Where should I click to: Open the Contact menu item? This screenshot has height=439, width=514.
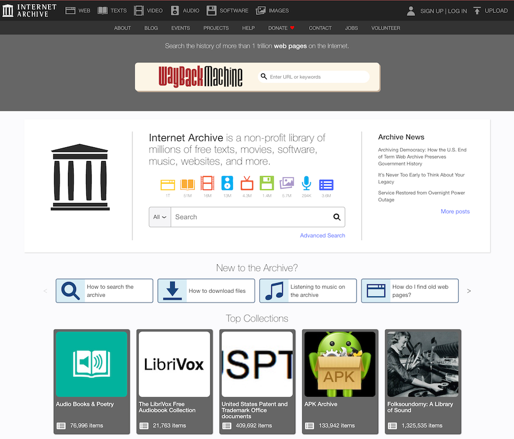[x=320, y=28]
